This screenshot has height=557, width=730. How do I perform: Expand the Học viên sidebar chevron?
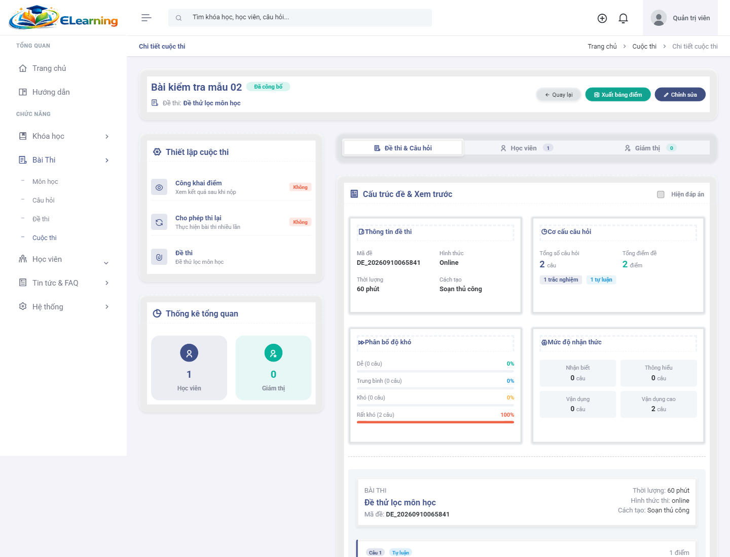[106, 263]
